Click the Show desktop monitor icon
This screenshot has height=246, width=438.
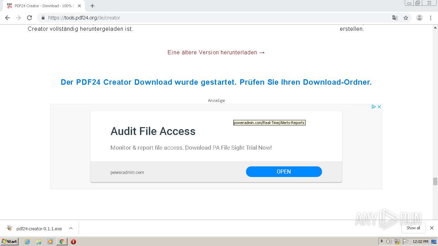(434, 242)
